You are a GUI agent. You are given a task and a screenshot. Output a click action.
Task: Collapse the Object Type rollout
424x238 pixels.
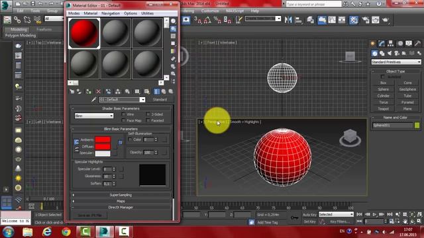pyautogui.click(x=396, y=71)
